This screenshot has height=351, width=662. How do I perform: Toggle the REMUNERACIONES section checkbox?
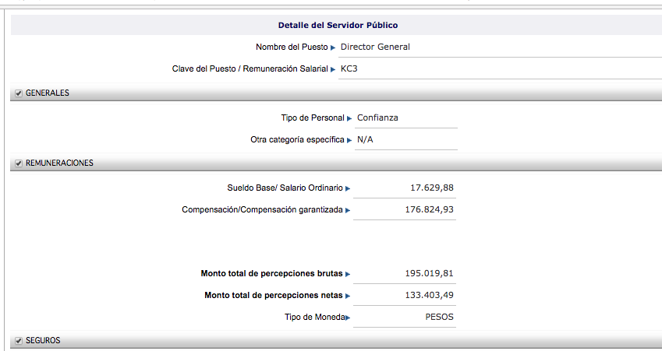click(x=19, y=163)
